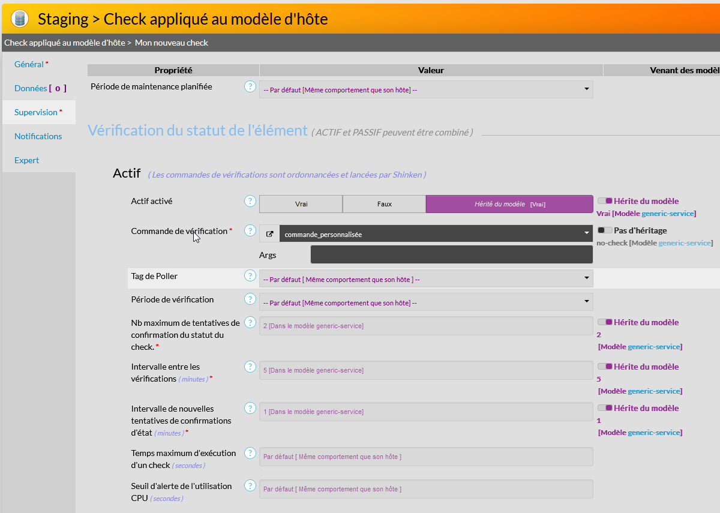The image size is (720, 513).
Task: Click the Staging database icon in header
Action: pyautogui.click(x=20, y=19)
